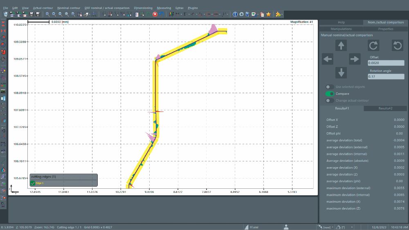
Task: Toggle the Compare switch off
Action: [330, 94]
